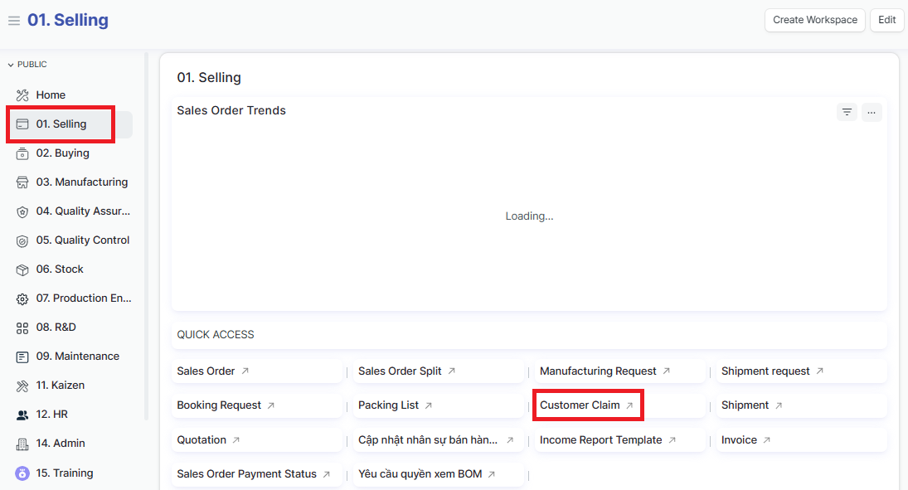The height and width of the screenshot is (490, 908).
Task: Open 04. Quality Assurance workspace
Action: point(82,211)
